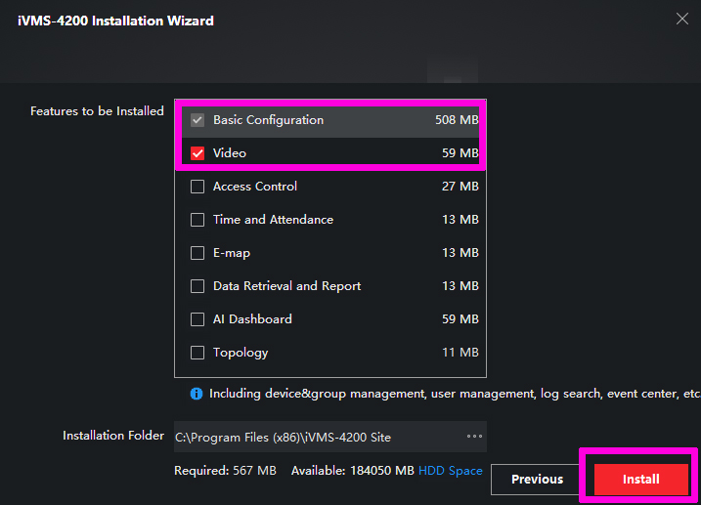Click the 508 MB size value
This screenshot has height=505, width=701.
coord(457,120)
